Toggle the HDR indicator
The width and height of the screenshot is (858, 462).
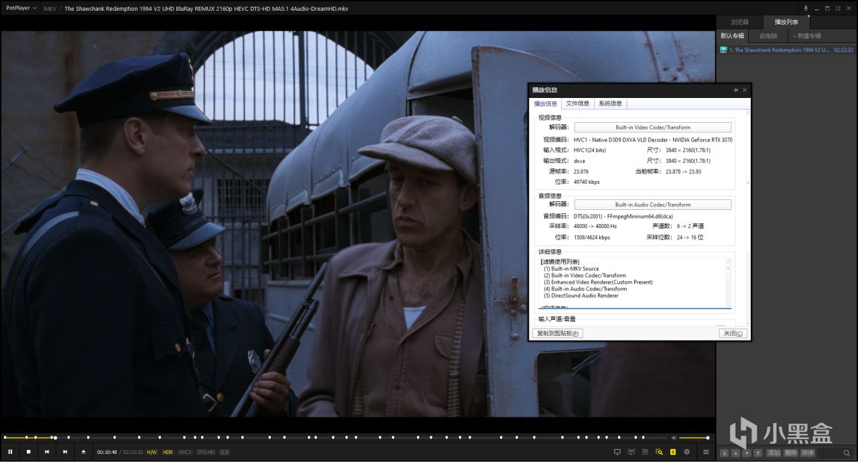click(168, 452)
